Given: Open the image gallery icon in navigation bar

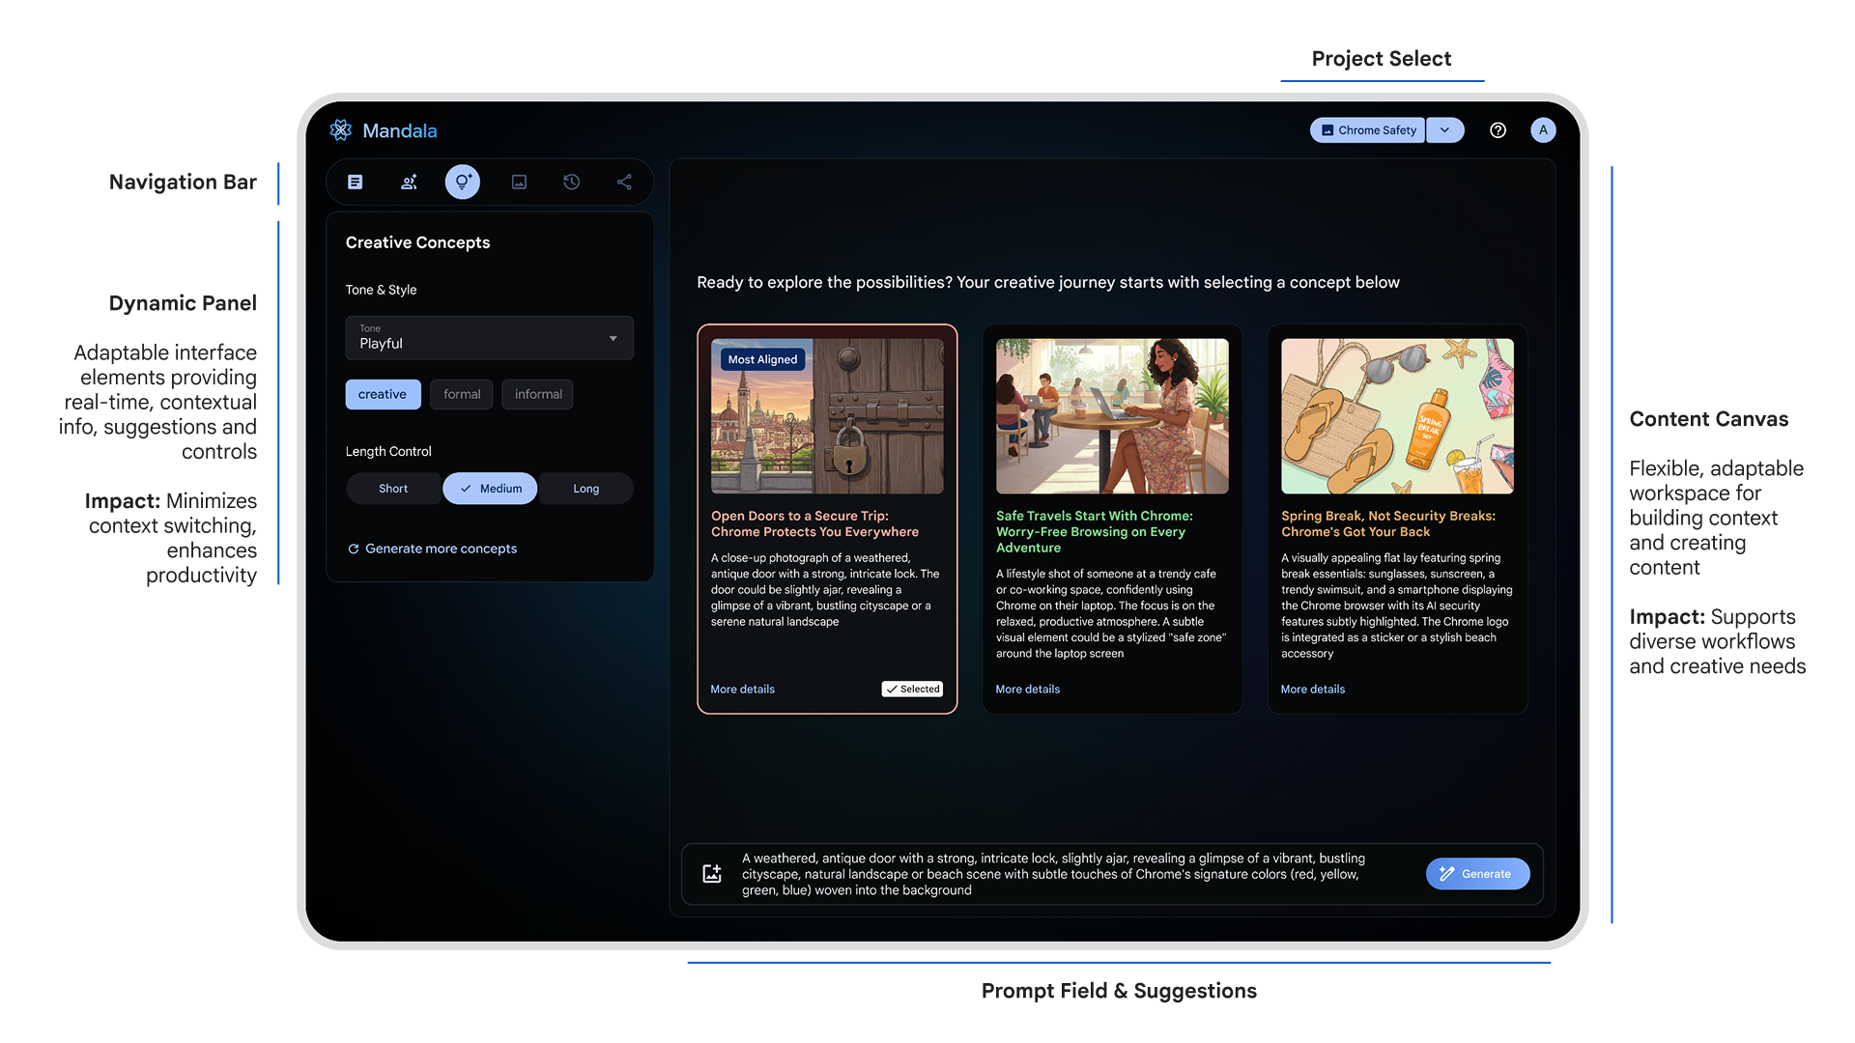Looking at the screenshot, I should coord(519,182).
